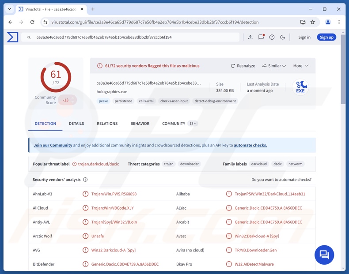349x274 pixels.
Task: Expand the Similar dropdown
Action: (x=274, y=66)
